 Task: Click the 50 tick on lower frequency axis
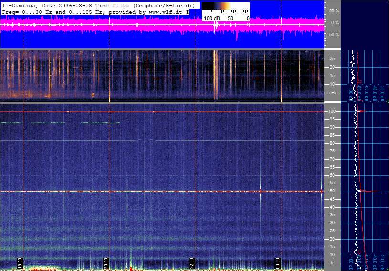[332, 191]
